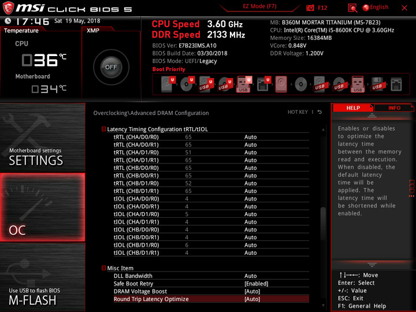Select the tRTL (CHB/D1/R1) row label
Viewport: 416px width, 312px height.
[136, 191]
